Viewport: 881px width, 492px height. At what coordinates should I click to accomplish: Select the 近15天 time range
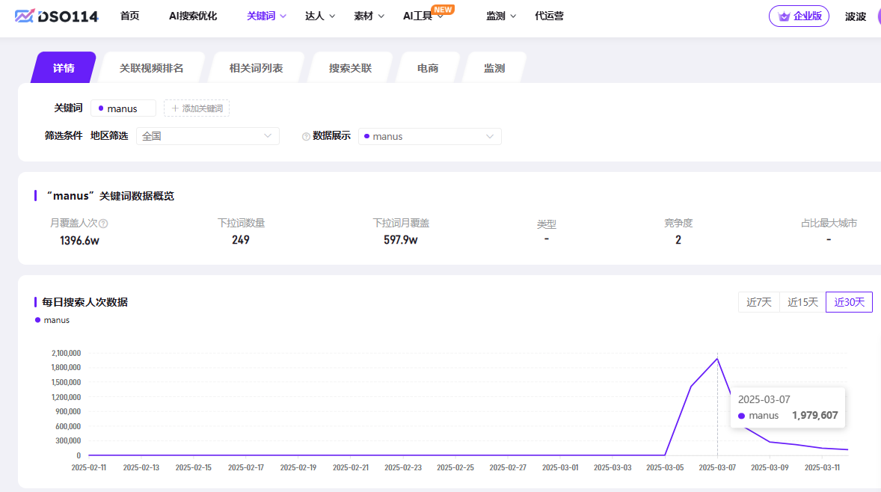[802, 302]
